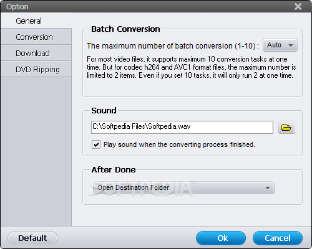Uncheck Play sound when converting finished
Viewport: 312px width, 249px height.
[x=96, y=144]
